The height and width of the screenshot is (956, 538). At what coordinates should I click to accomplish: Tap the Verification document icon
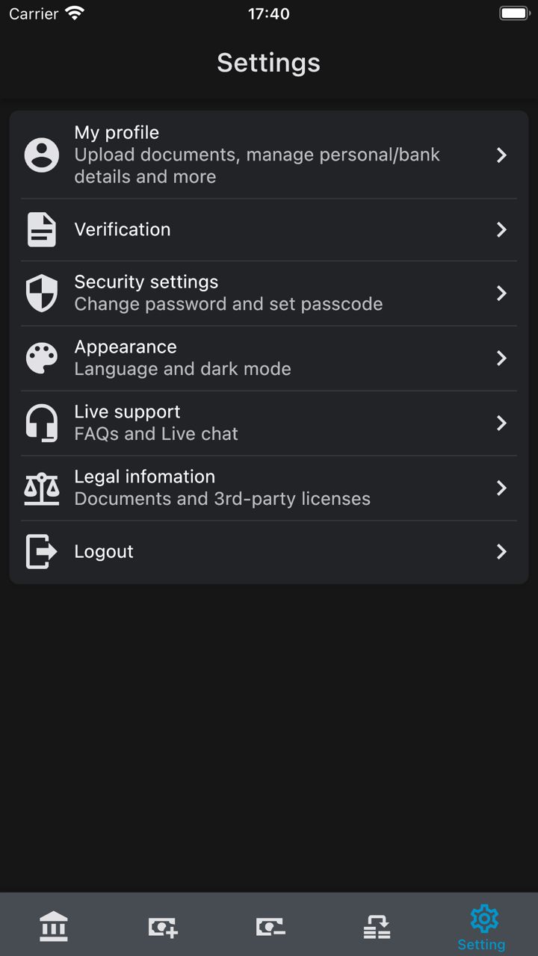[42, 229]
